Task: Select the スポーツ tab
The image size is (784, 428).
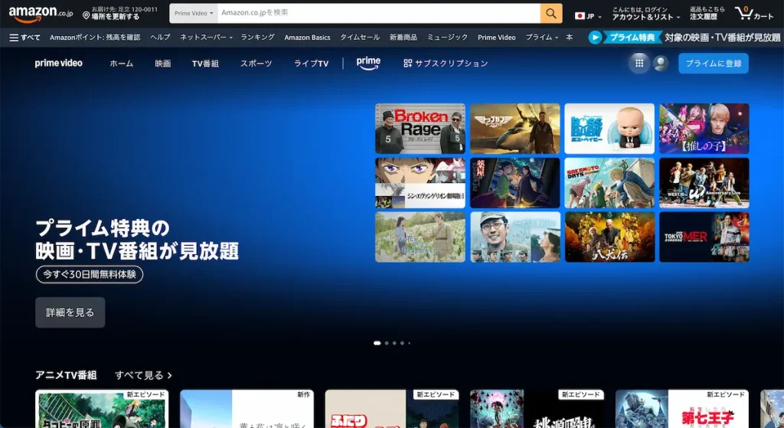Action: (x=256, y=64)
